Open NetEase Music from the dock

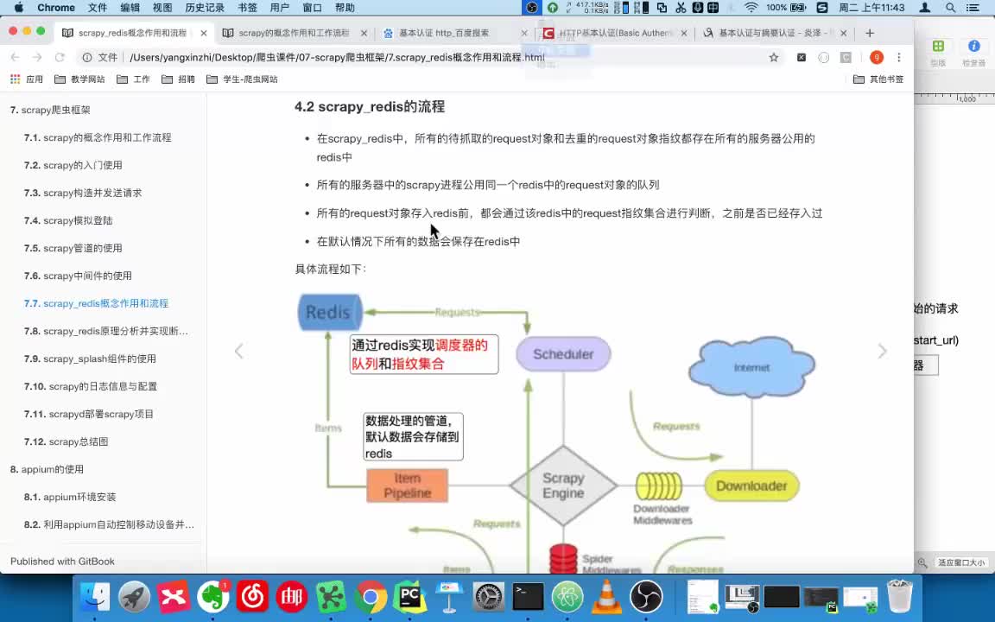tap(252, 597)
